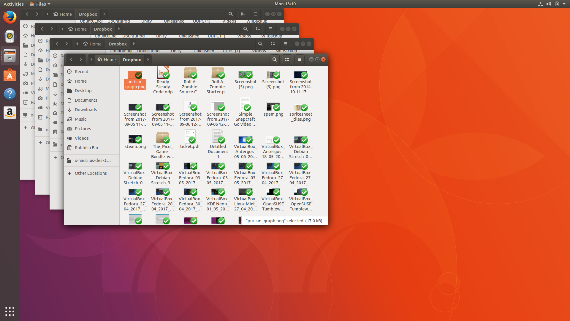Screen dimensions: 570x321
Task: Select the steam.png file thumbnail
Action: click(x=135, y=139)
